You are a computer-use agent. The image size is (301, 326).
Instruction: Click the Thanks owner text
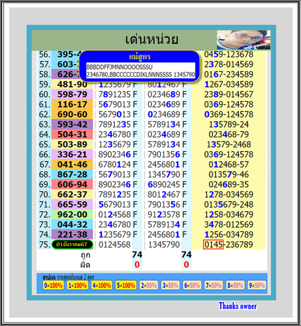238,306
